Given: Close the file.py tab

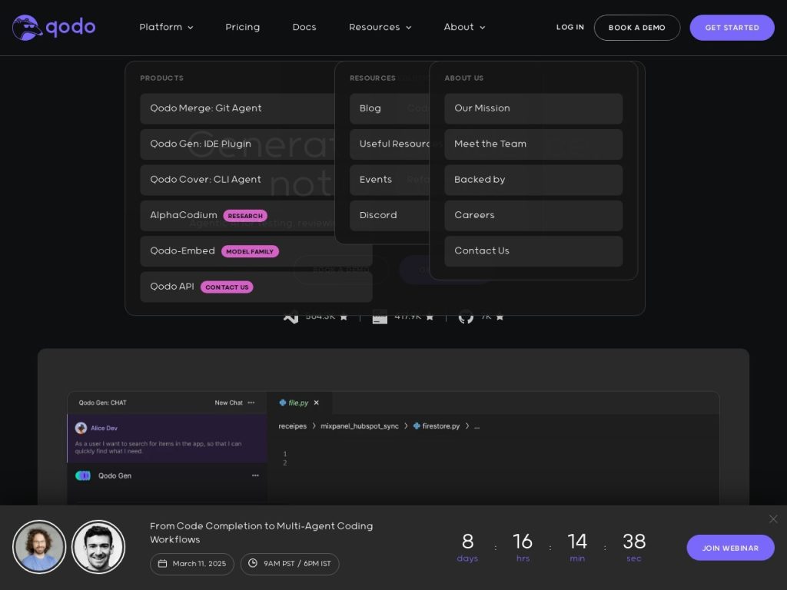Looking at the screenshot, I should click(x=316, y=403).
